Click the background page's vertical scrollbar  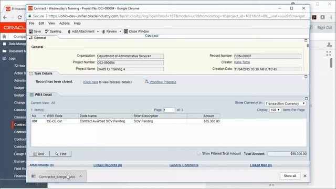click(331, 63)
